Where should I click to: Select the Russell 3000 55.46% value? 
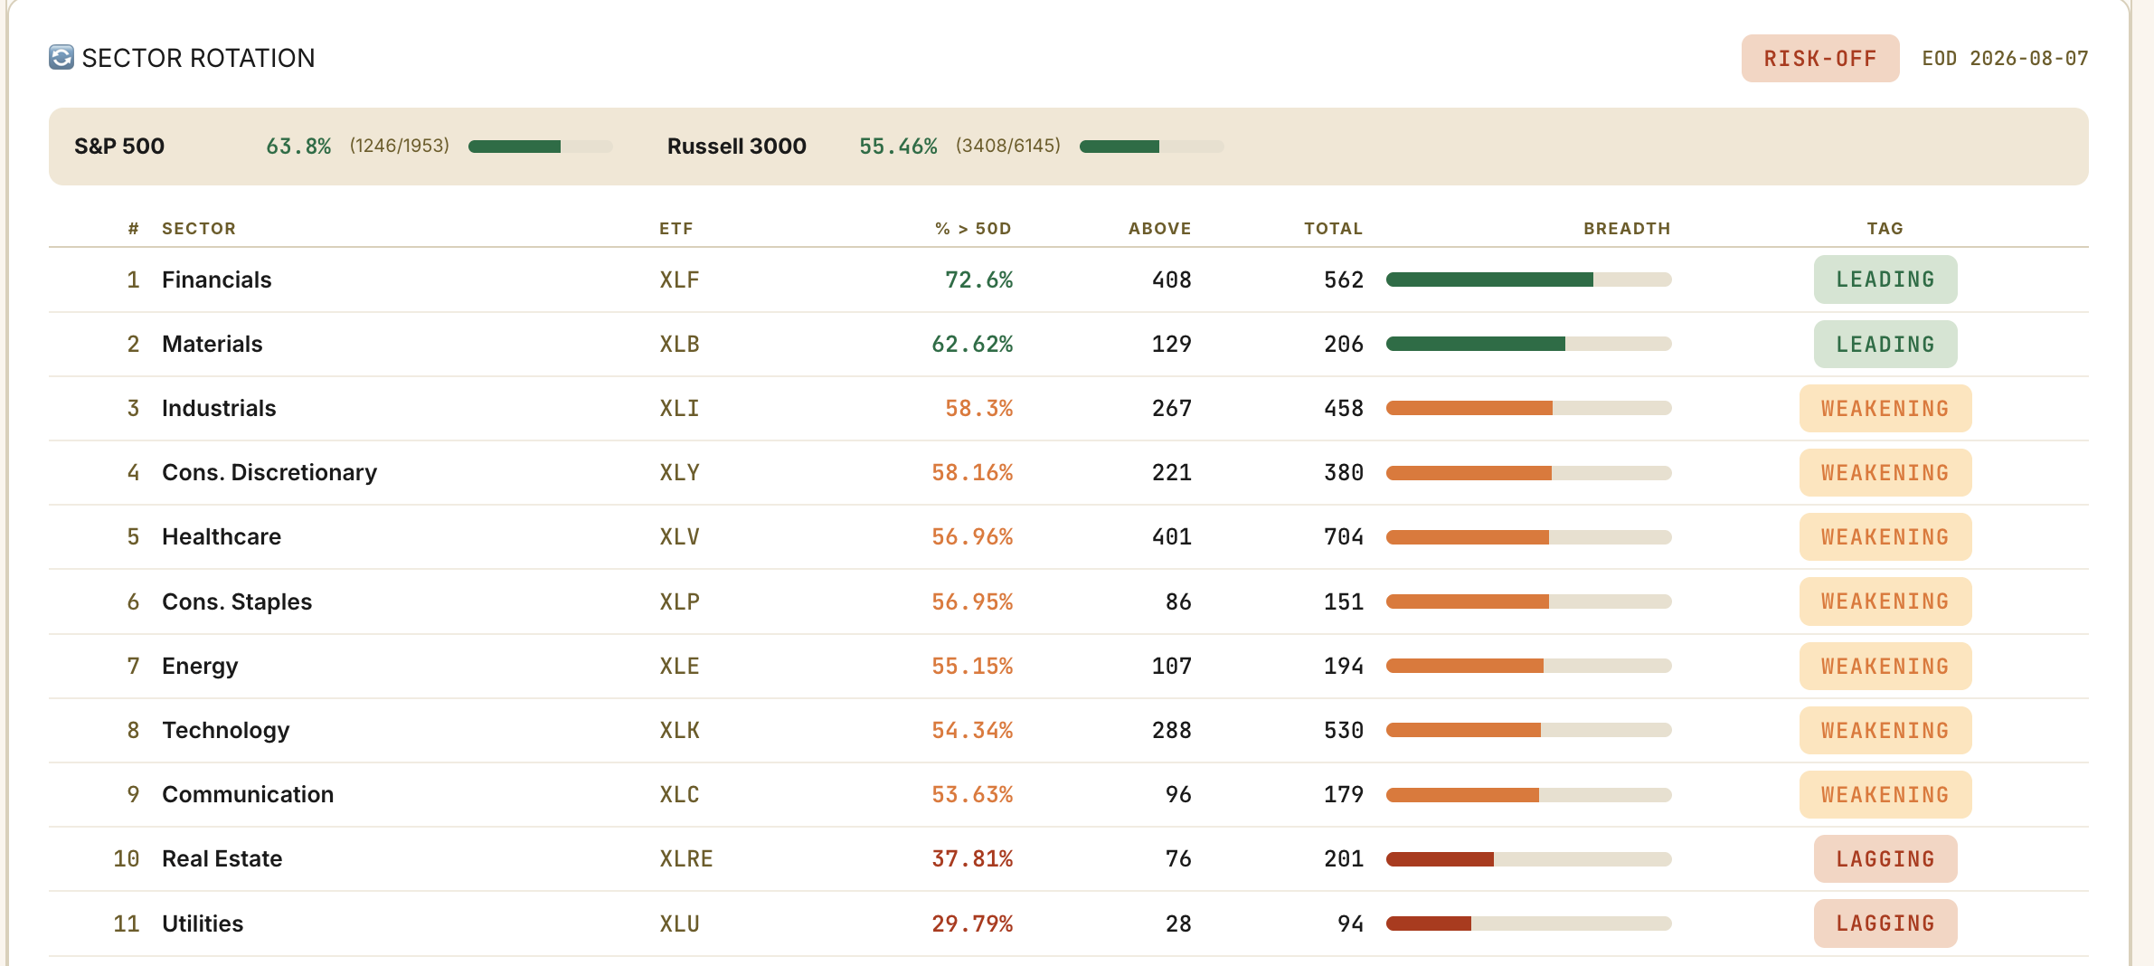pyautogui.click(x=898, y=147)
